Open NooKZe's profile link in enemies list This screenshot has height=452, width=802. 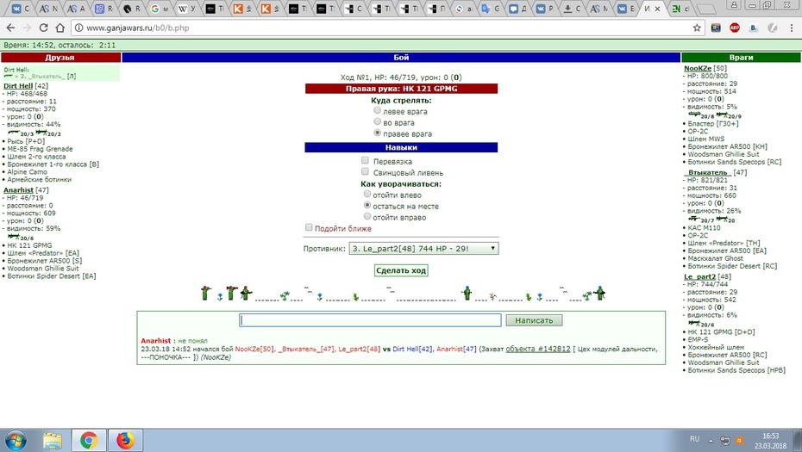pyautogui.click(x=697, y=68)
